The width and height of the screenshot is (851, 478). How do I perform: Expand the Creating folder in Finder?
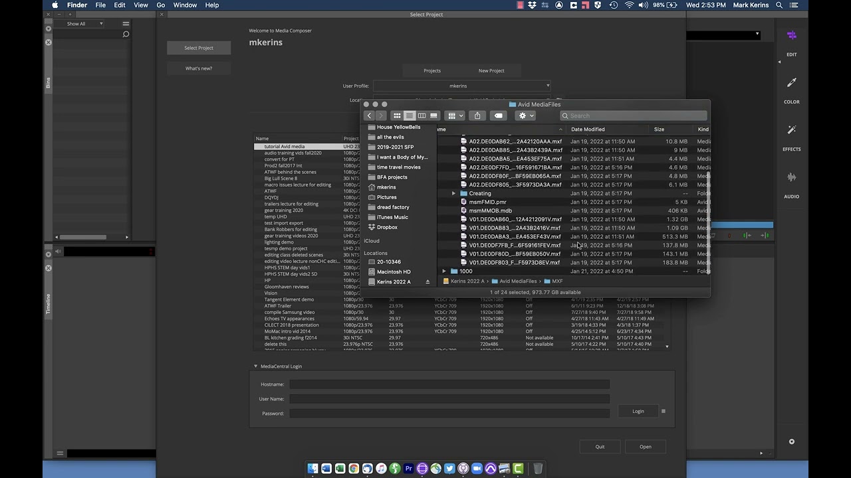pyautogui.click(x=453, y=194)
